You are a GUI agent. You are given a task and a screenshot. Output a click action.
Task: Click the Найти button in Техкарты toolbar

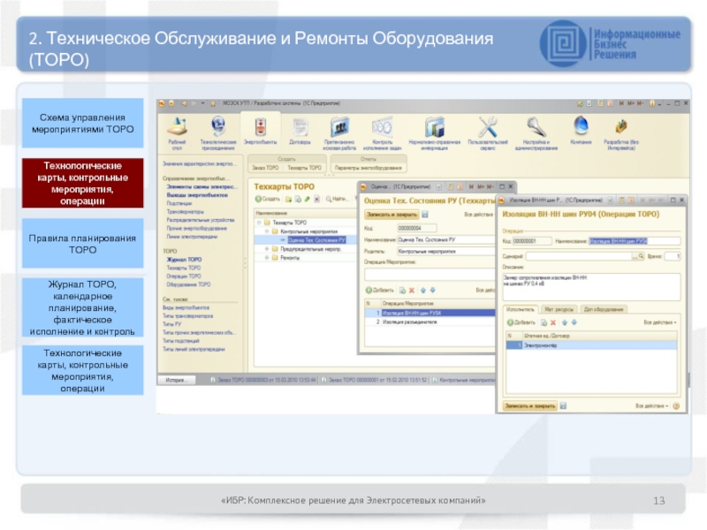(x=337, y=199)
